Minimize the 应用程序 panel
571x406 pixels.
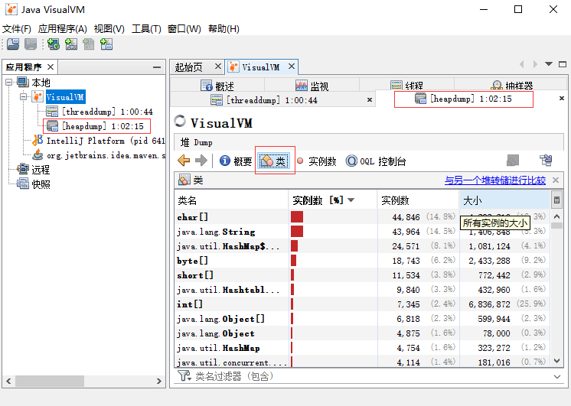pos(157,67)
